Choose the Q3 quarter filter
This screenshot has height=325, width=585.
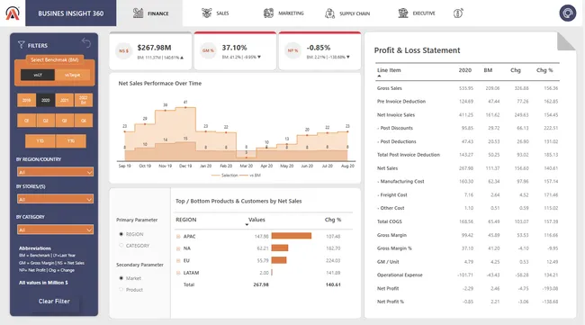tap(65, 121)
